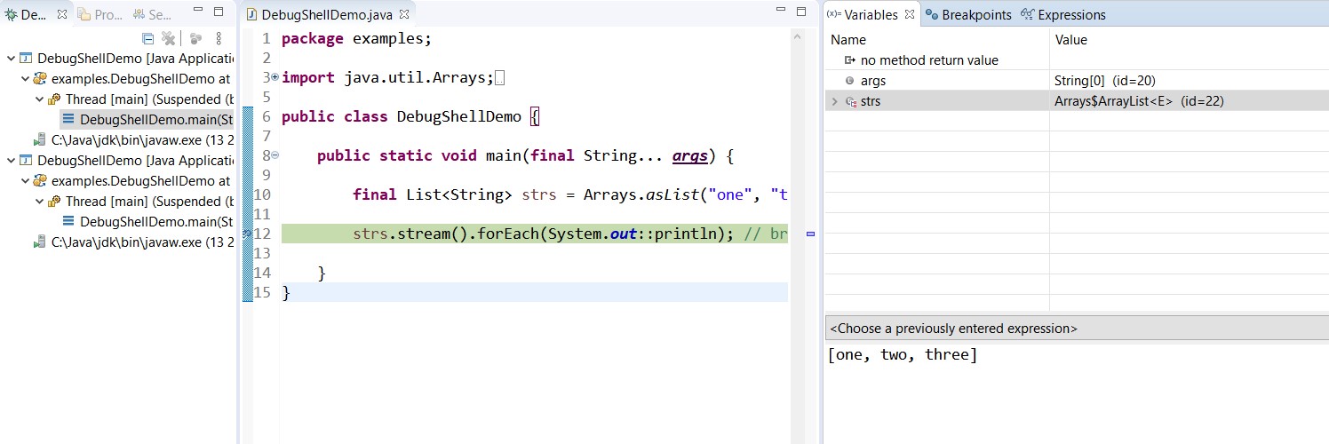The image size is (1329, 444).
Task: Expand the folded import block on line 3
Action: point(275,77)
